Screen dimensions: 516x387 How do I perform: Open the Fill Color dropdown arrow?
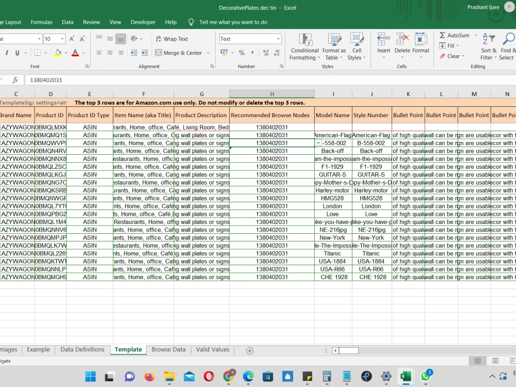[x=66, y=53]
